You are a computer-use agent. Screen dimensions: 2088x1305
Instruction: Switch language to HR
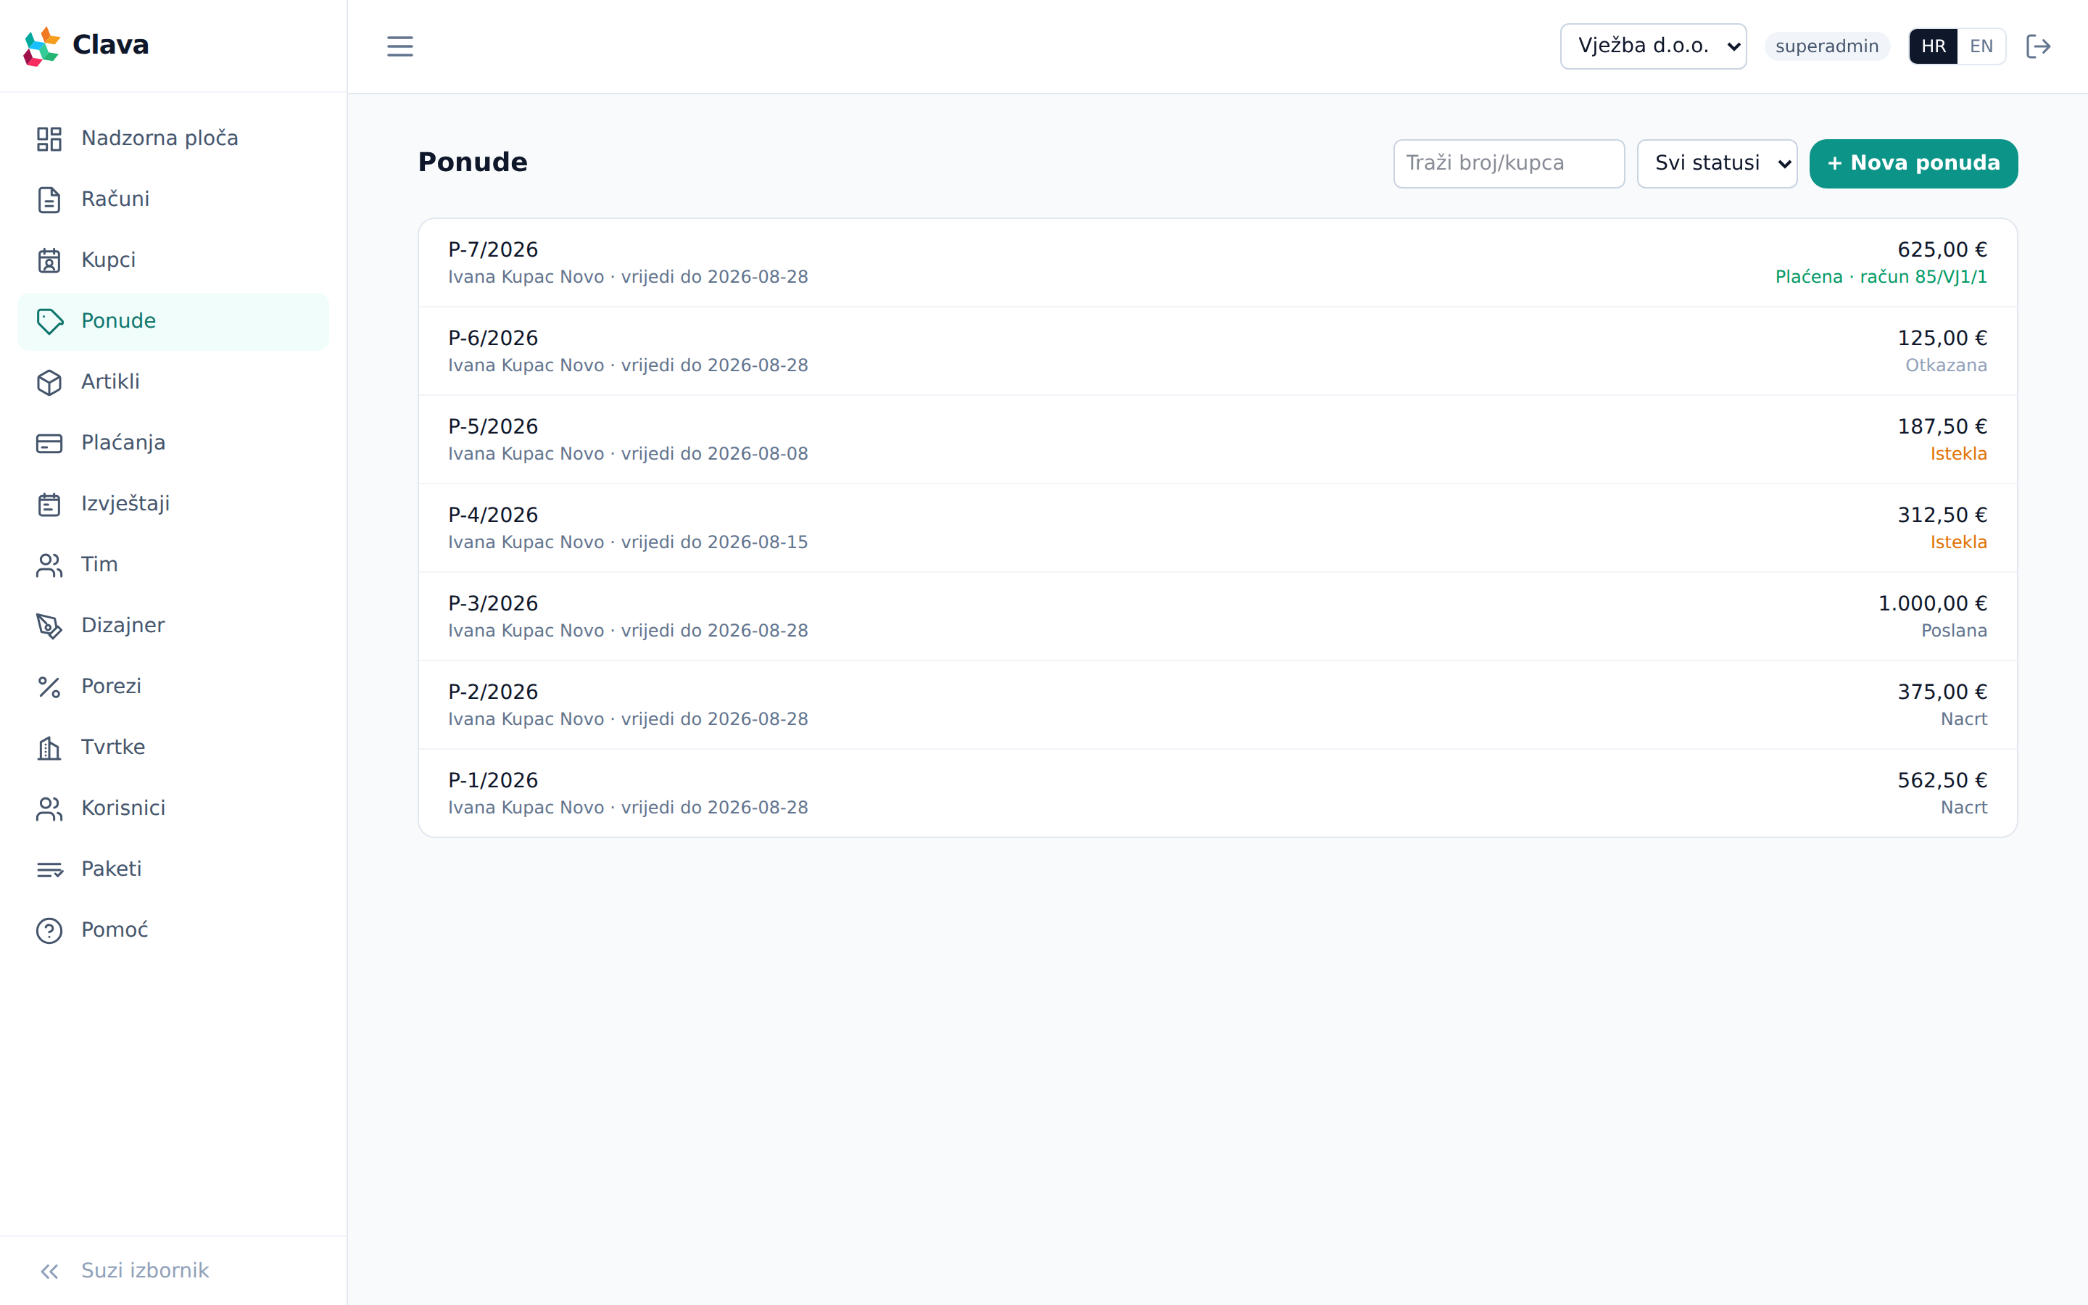[1933, 46]
